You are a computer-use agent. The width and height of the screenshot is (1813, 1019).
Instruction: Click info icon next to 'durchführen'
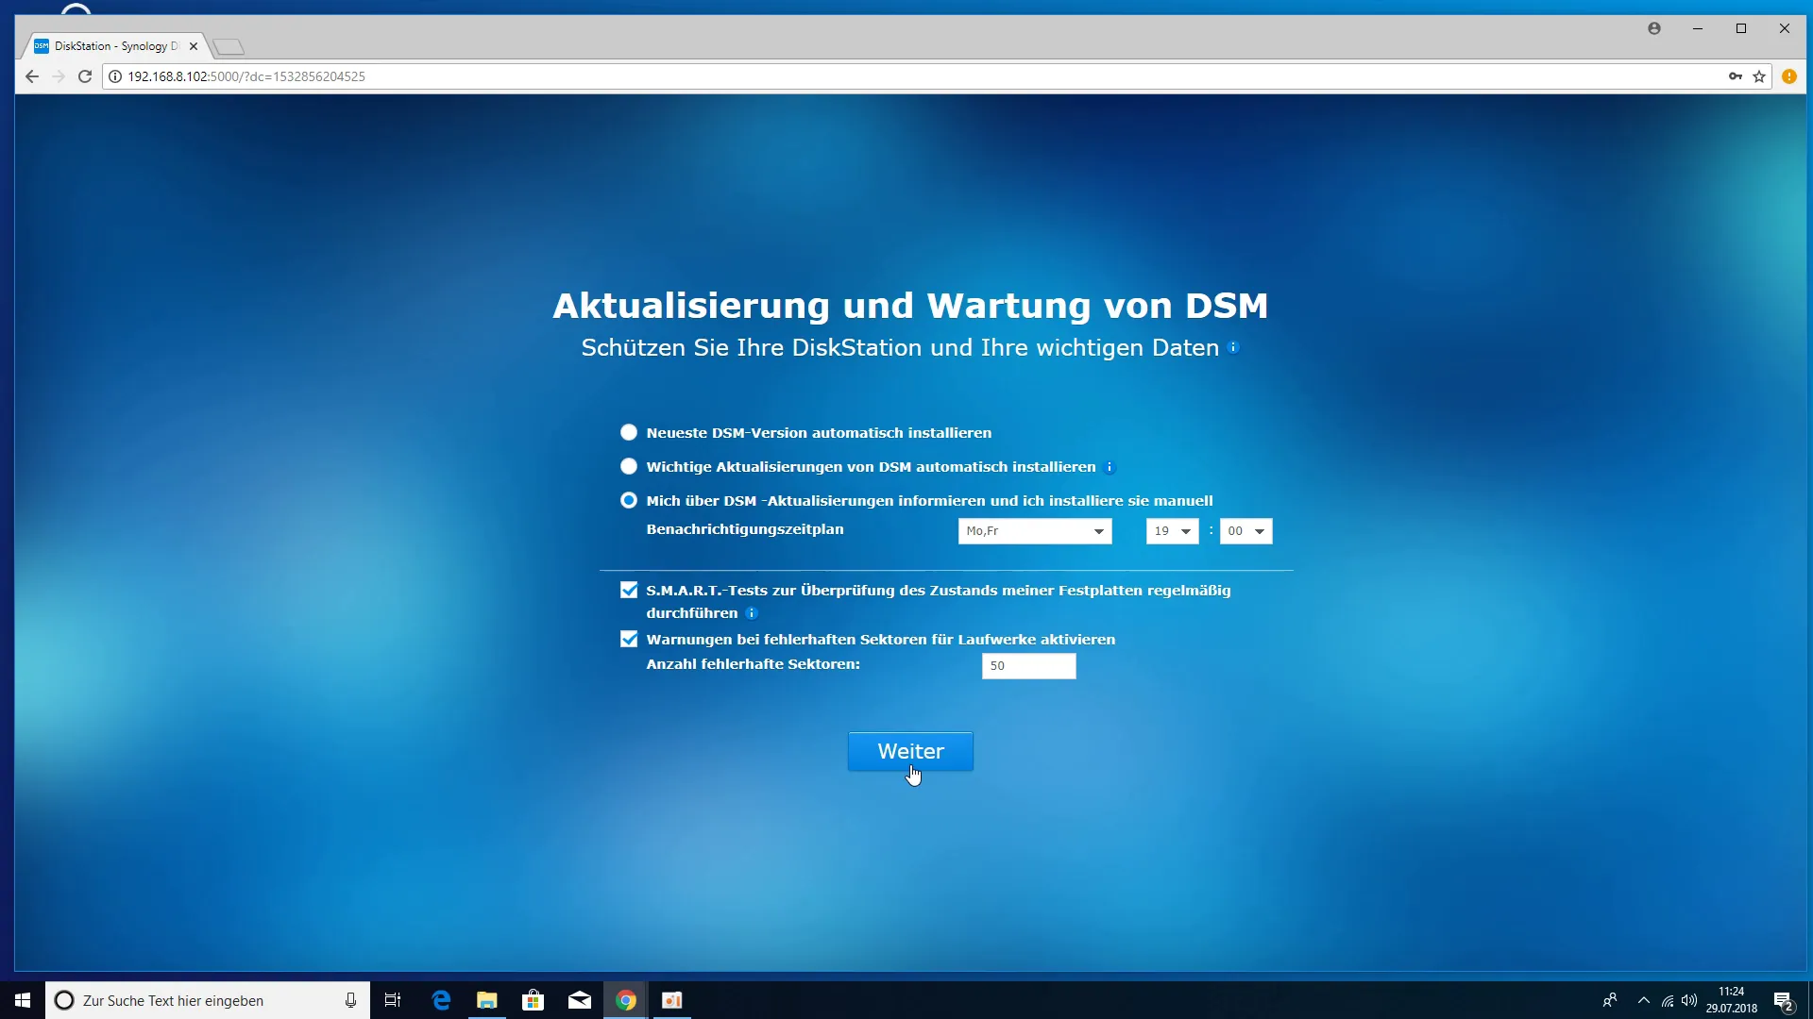752,613
